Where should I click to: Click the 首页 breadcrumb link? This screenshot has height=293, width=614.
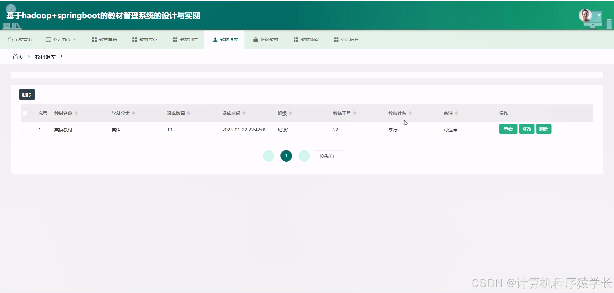pos(18,56)
